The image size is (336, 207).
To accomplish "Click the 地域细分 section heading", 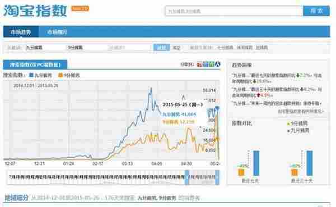I will [16, 197].
